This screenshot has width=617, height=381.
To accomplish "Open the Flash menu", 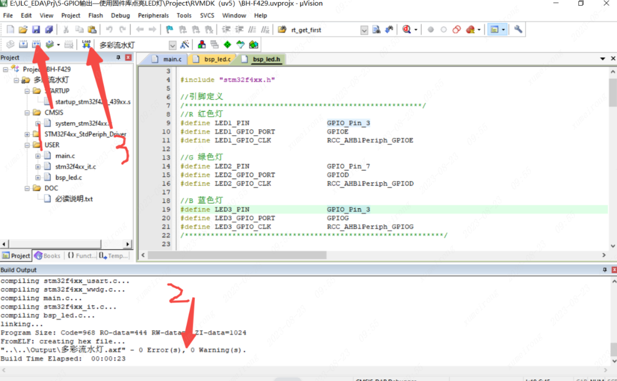I will 95,16.
